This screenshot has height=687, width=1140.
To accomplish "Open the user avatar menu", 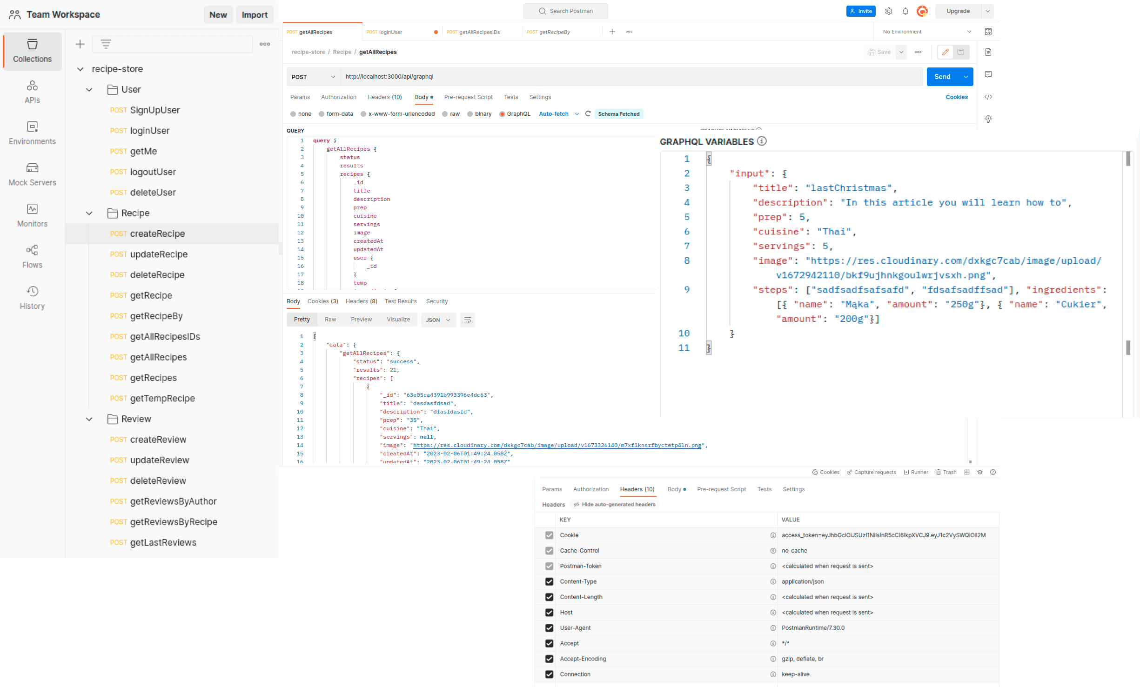I will [922, 11].
